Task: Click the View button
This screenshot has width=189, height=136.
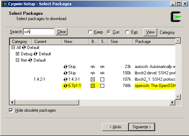Action: pos(150,32)
